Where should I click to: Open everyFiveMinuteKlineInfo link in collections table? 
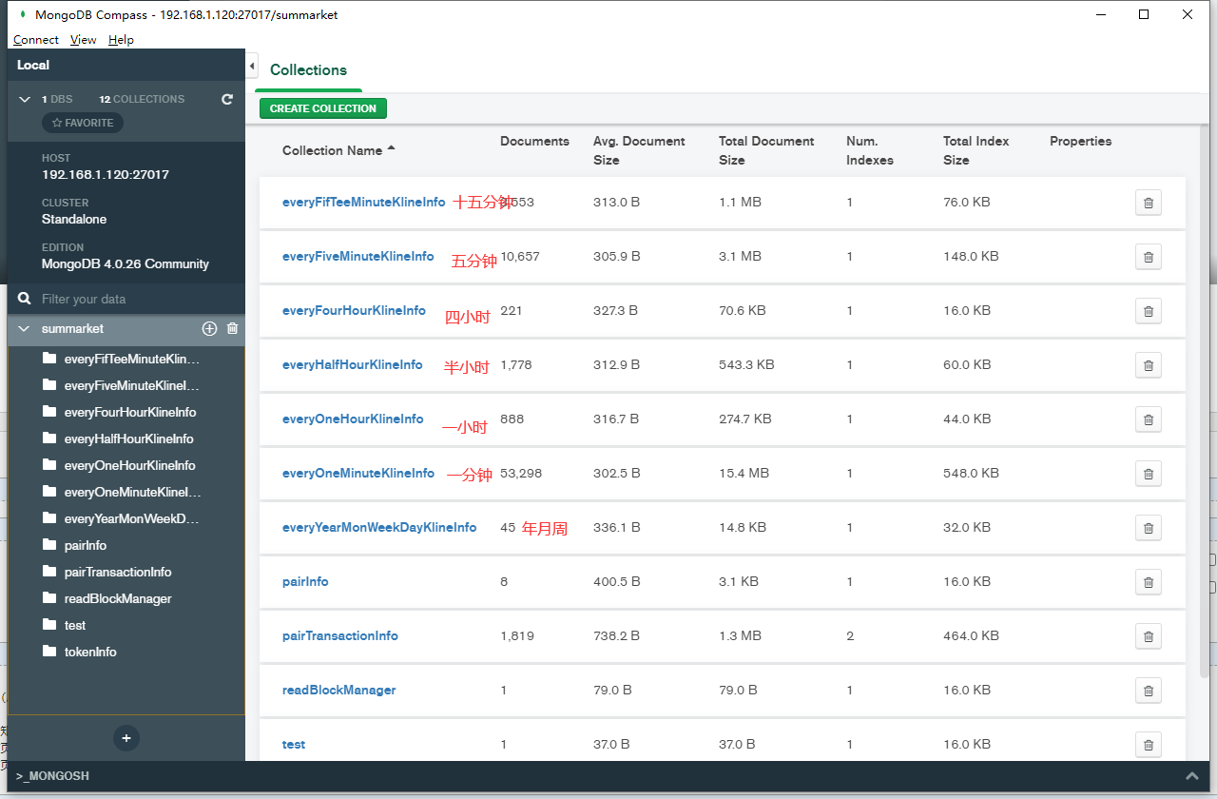point(358,256)
